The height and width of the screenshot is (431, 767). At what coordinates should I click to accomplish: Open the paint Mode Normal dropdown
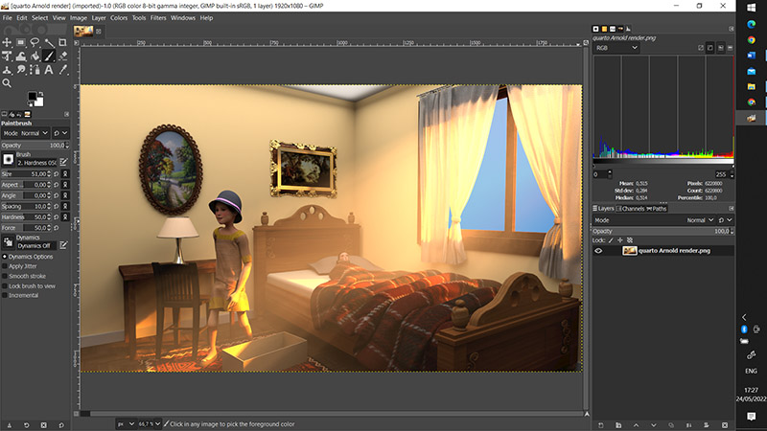(x=35, y=133)
